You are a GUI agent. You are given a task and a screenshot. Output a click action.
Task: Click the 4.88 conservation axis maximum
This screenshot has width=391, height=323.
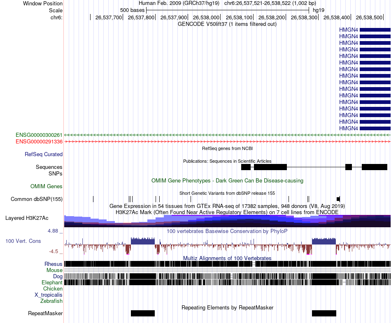[53, 231]
